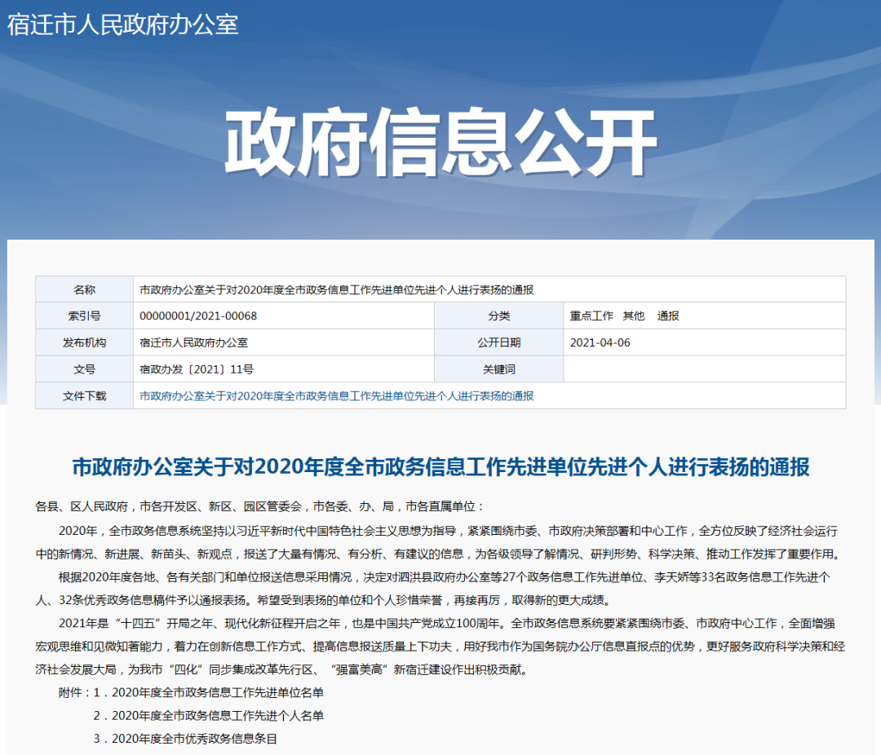Click the 政府信息公开 banner heading
Viewport: 881px width, 755px height.
pos(440,143)
